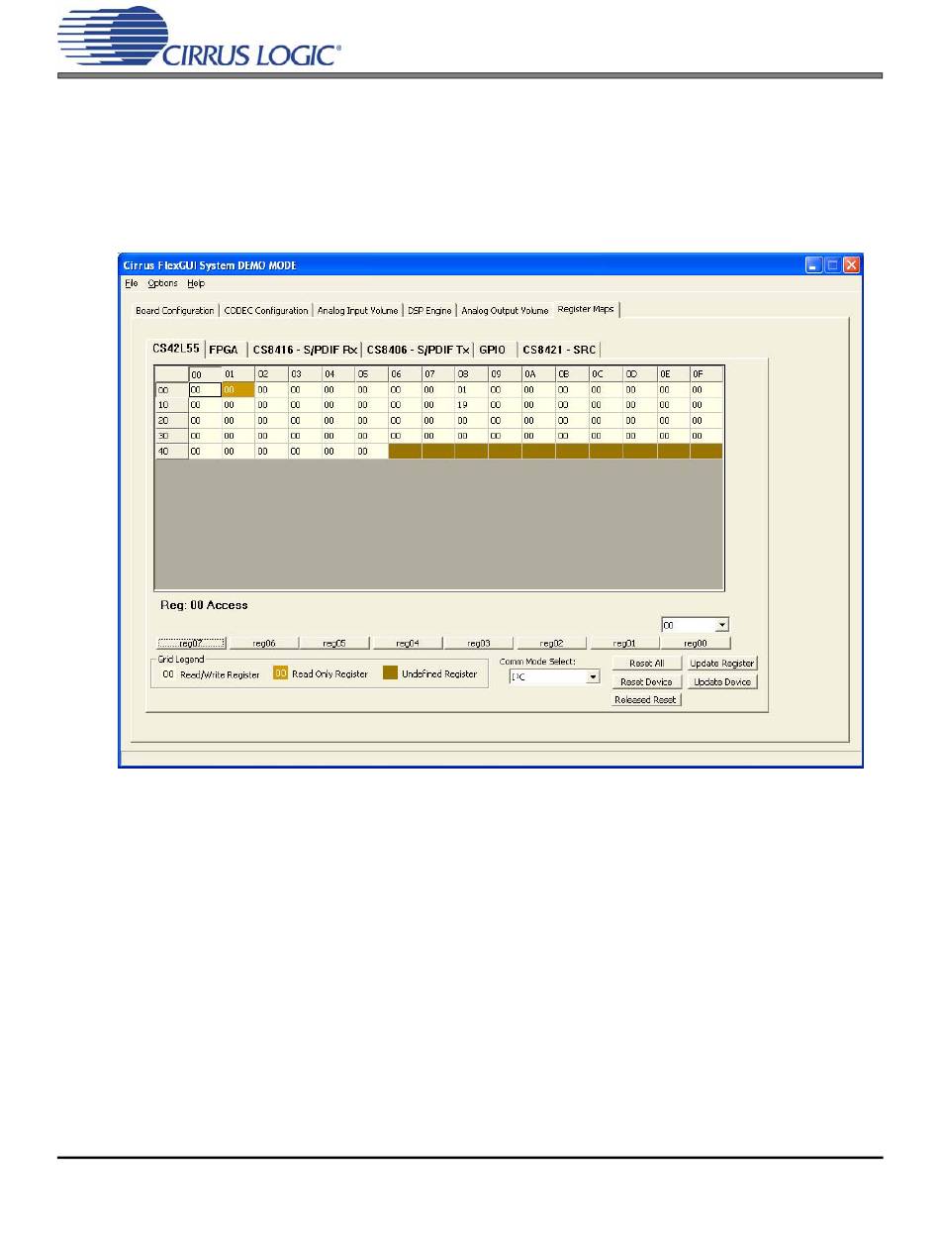Open the CS8416 - S/PDIF Rx tab
940x1236 pixels.
click(304, 350)
